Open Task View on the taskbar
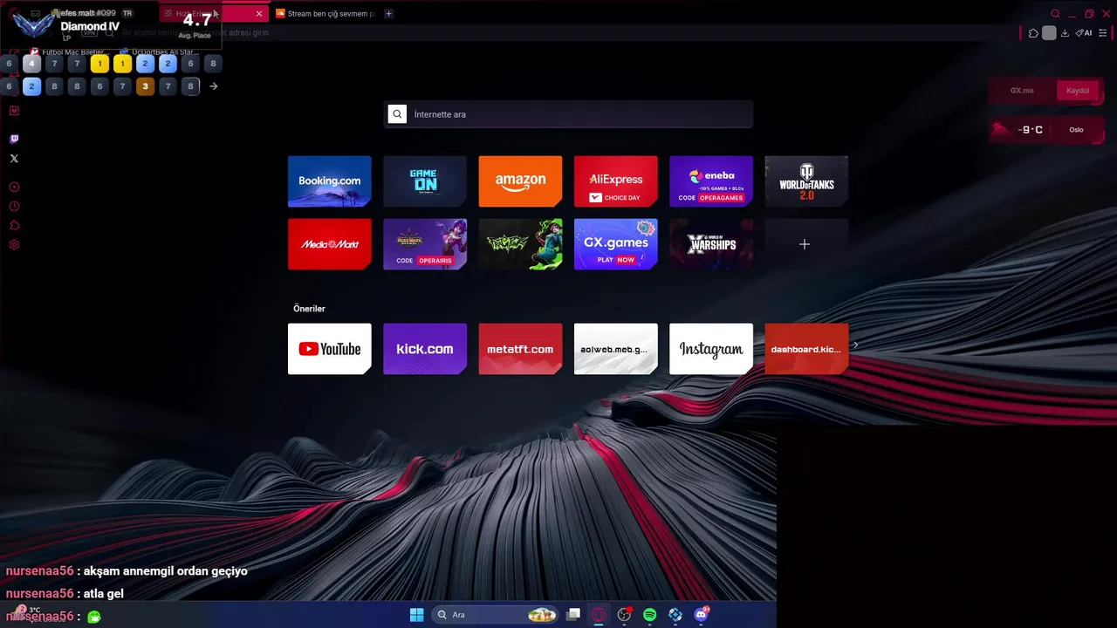1117x628 pixels. [573, 615]
